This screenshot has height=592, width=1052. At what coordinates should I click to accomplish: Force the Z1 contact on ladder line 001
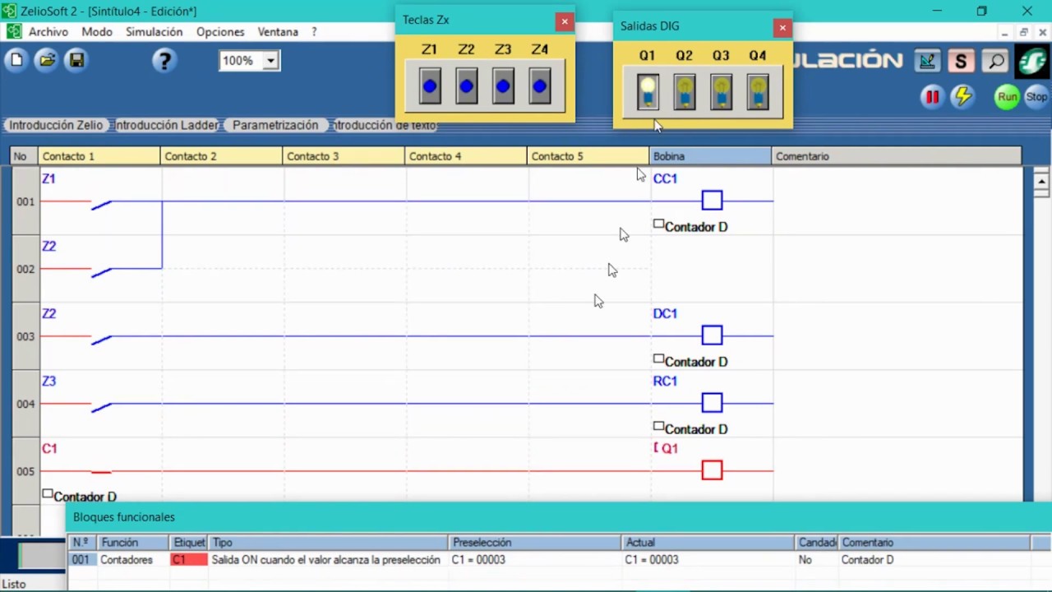pos(101,204)
